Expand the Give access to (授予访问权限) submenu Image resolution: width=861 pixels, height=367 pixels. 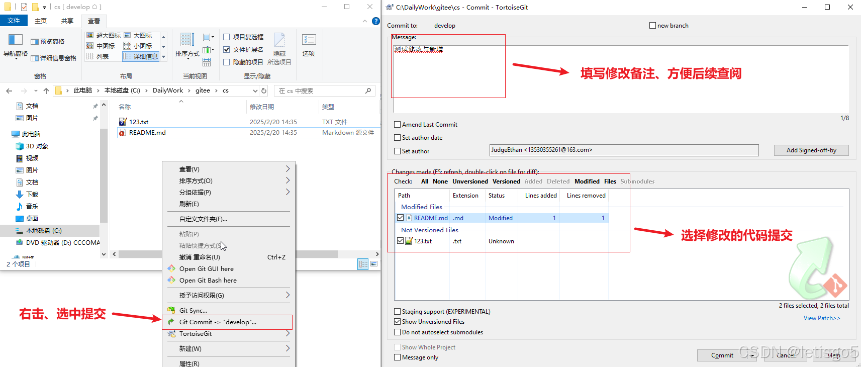pyautogui.click(x=228, y=295)
